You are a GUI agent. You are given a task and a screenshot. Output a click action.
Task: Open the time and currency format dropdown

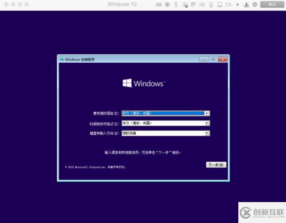pos(207,123)
